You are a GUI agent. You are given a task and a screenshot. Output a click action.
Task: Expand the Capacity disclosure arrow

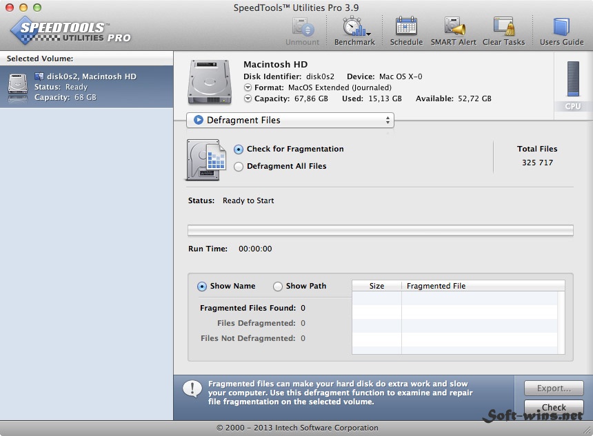pos(248,98)
